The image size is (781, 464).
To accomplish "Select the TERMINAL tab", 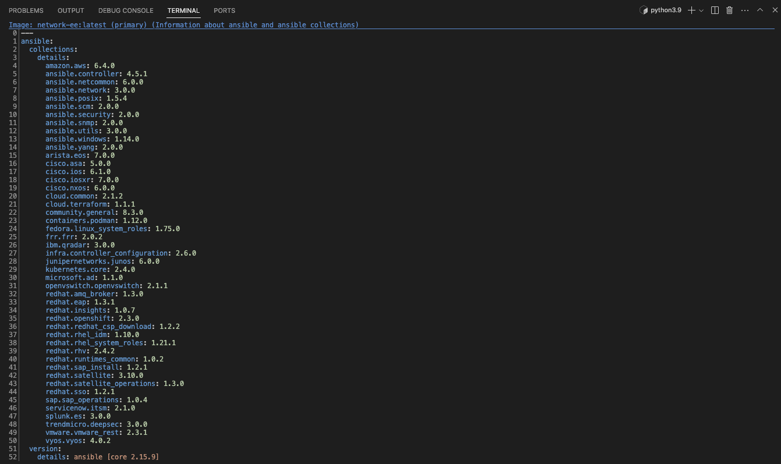I will tap(183, 10).
